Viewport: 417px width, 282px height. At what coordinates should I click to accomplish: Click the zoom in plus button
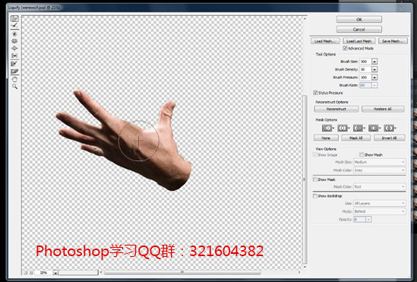(31, 272)
